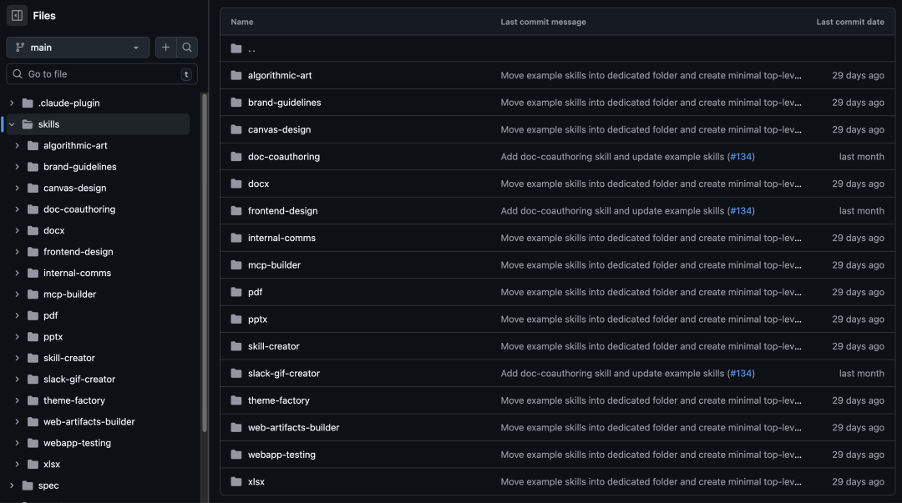902x503 pixels.
Task: Expand the spec folder chevron
Action: 12,485
